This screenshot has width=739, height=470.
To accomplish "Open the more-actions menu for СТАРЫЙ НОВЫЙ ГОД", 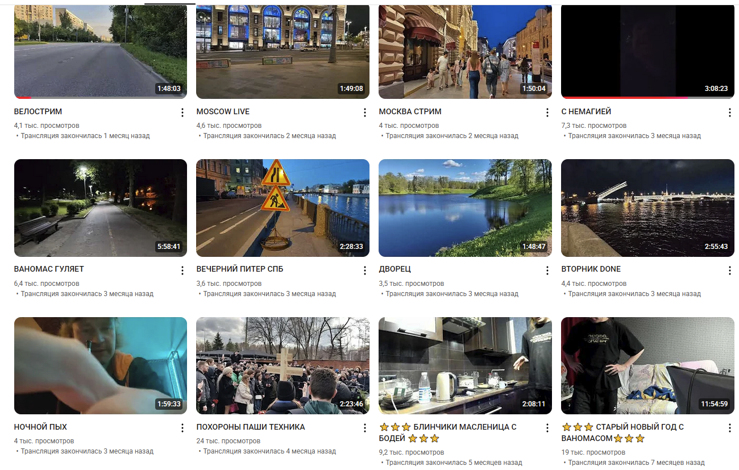I will (x=730, y=428).
